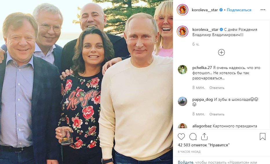The image size is (270, 164).
Task: Open pchelka.27 username link
Action: (x=202, y=68)
